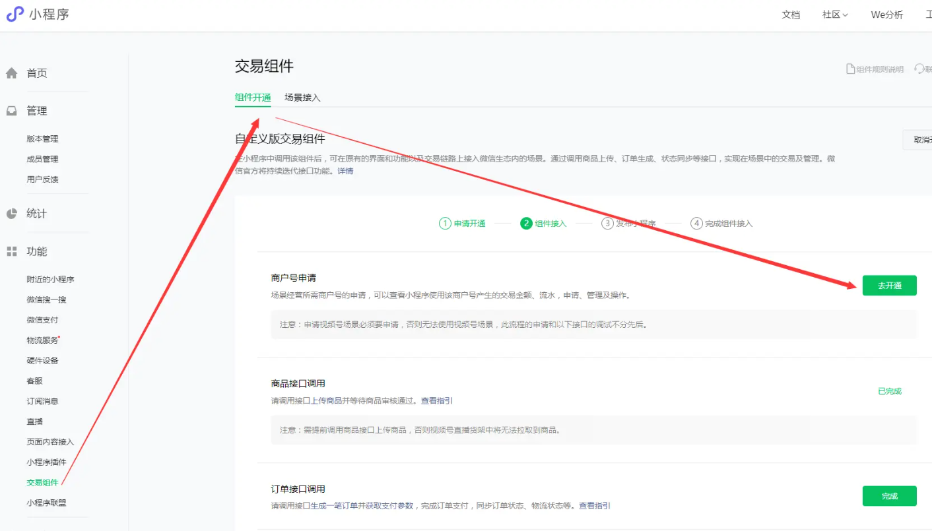
Task: Click the 交易组件 page title
Action: pos(264,66)
